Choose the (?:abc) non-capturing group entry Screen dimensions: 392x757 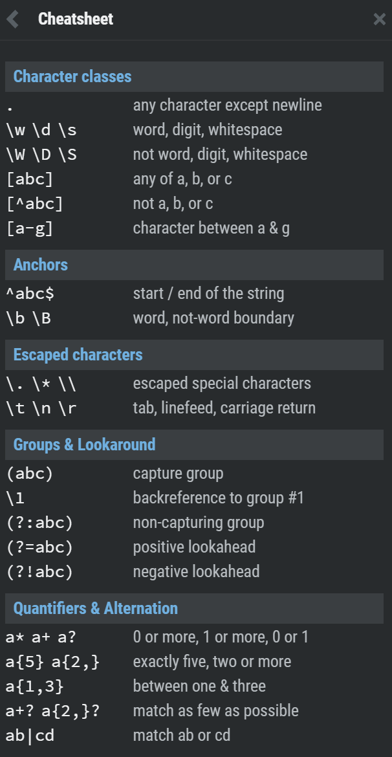coord(39,523)
